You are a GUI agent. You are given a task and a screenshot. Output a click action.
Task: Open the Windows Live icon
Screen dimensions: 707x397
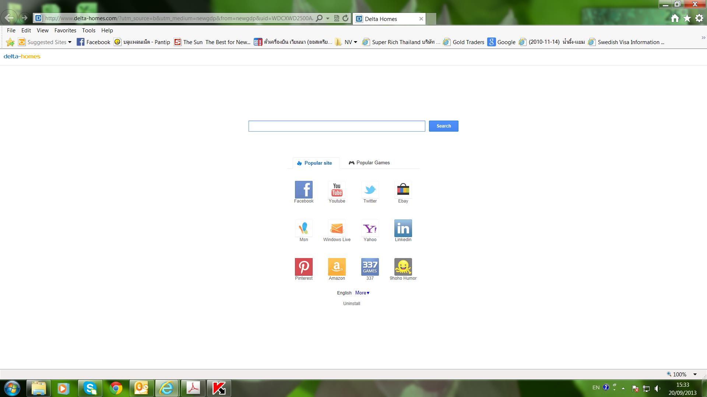coord(337,228)
